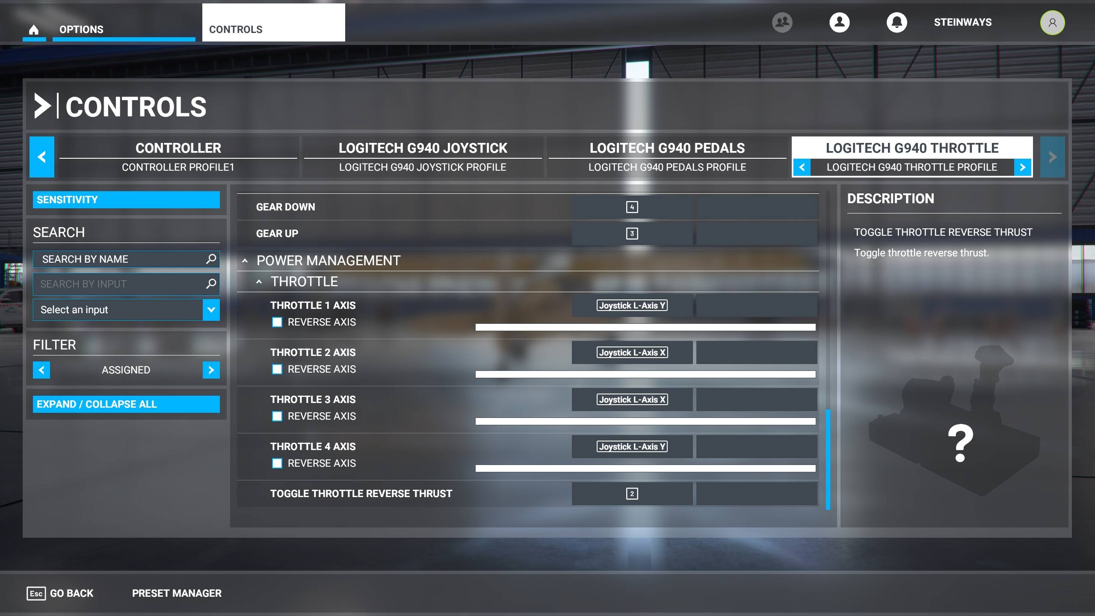
Task: Click the left navigation arrow icon
Action: pos(42,157)
